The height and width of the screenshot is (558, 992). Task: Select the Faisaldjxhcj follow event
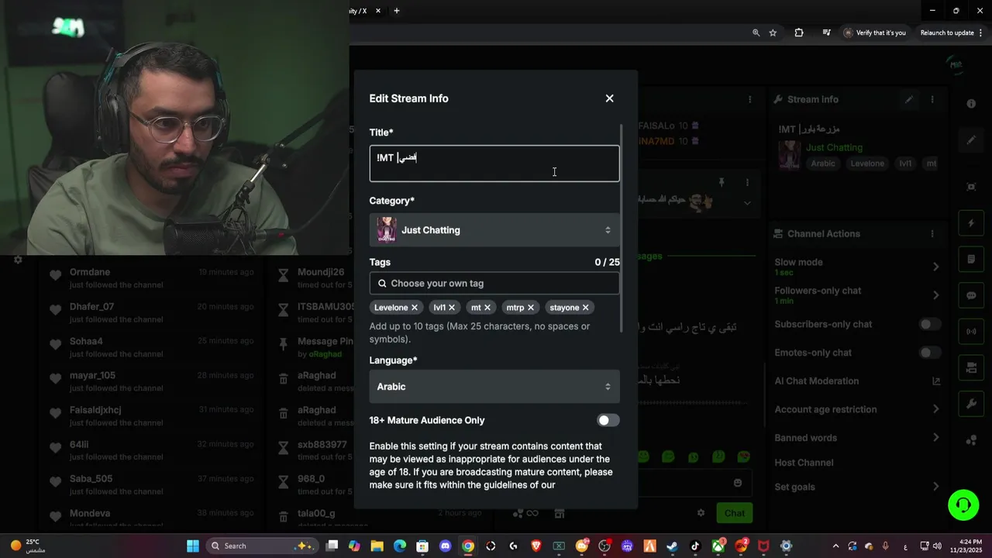point(151,415)
